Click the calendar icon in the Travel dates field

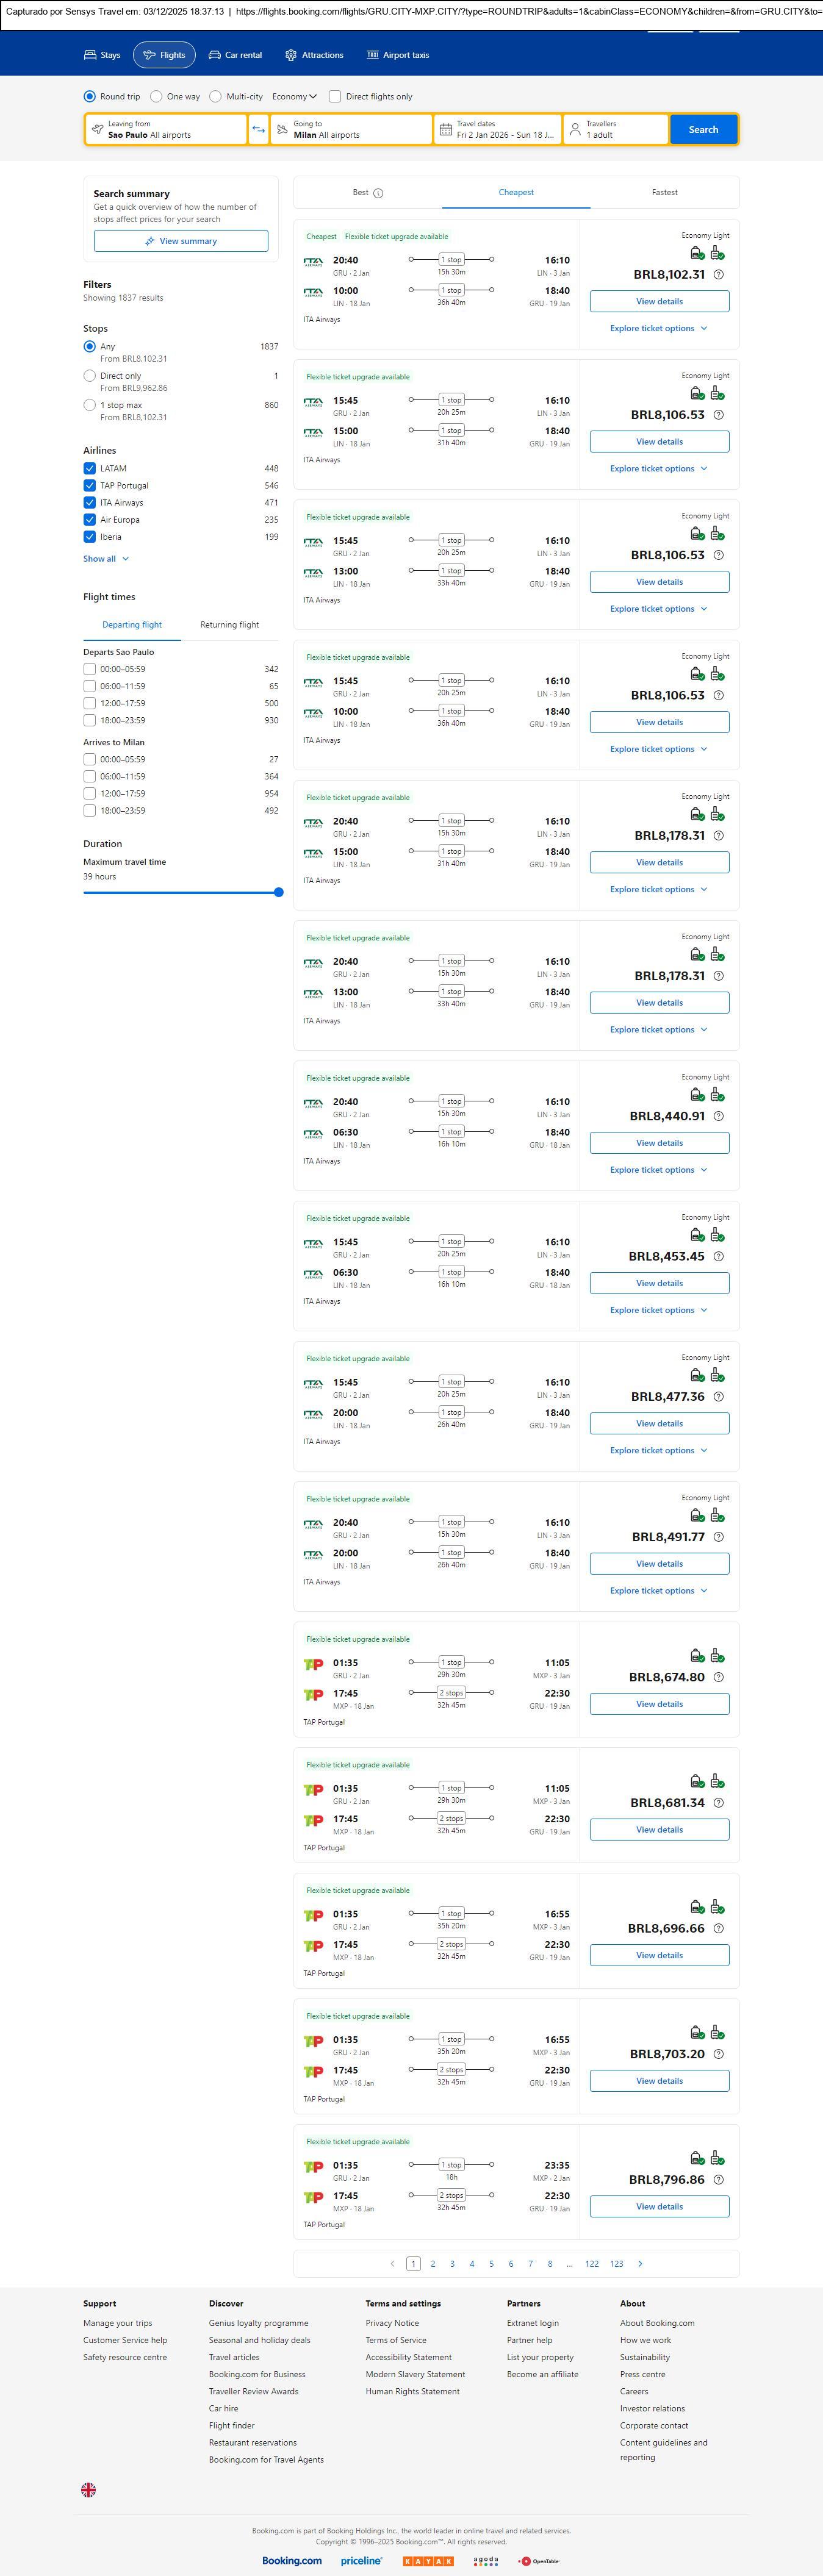coord(446,130)
